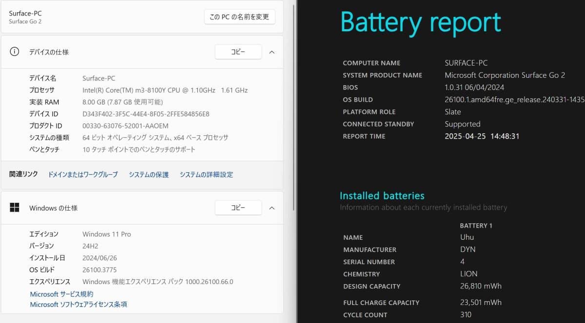Copy device specifications with コピー button

click(x=238, y=52)
